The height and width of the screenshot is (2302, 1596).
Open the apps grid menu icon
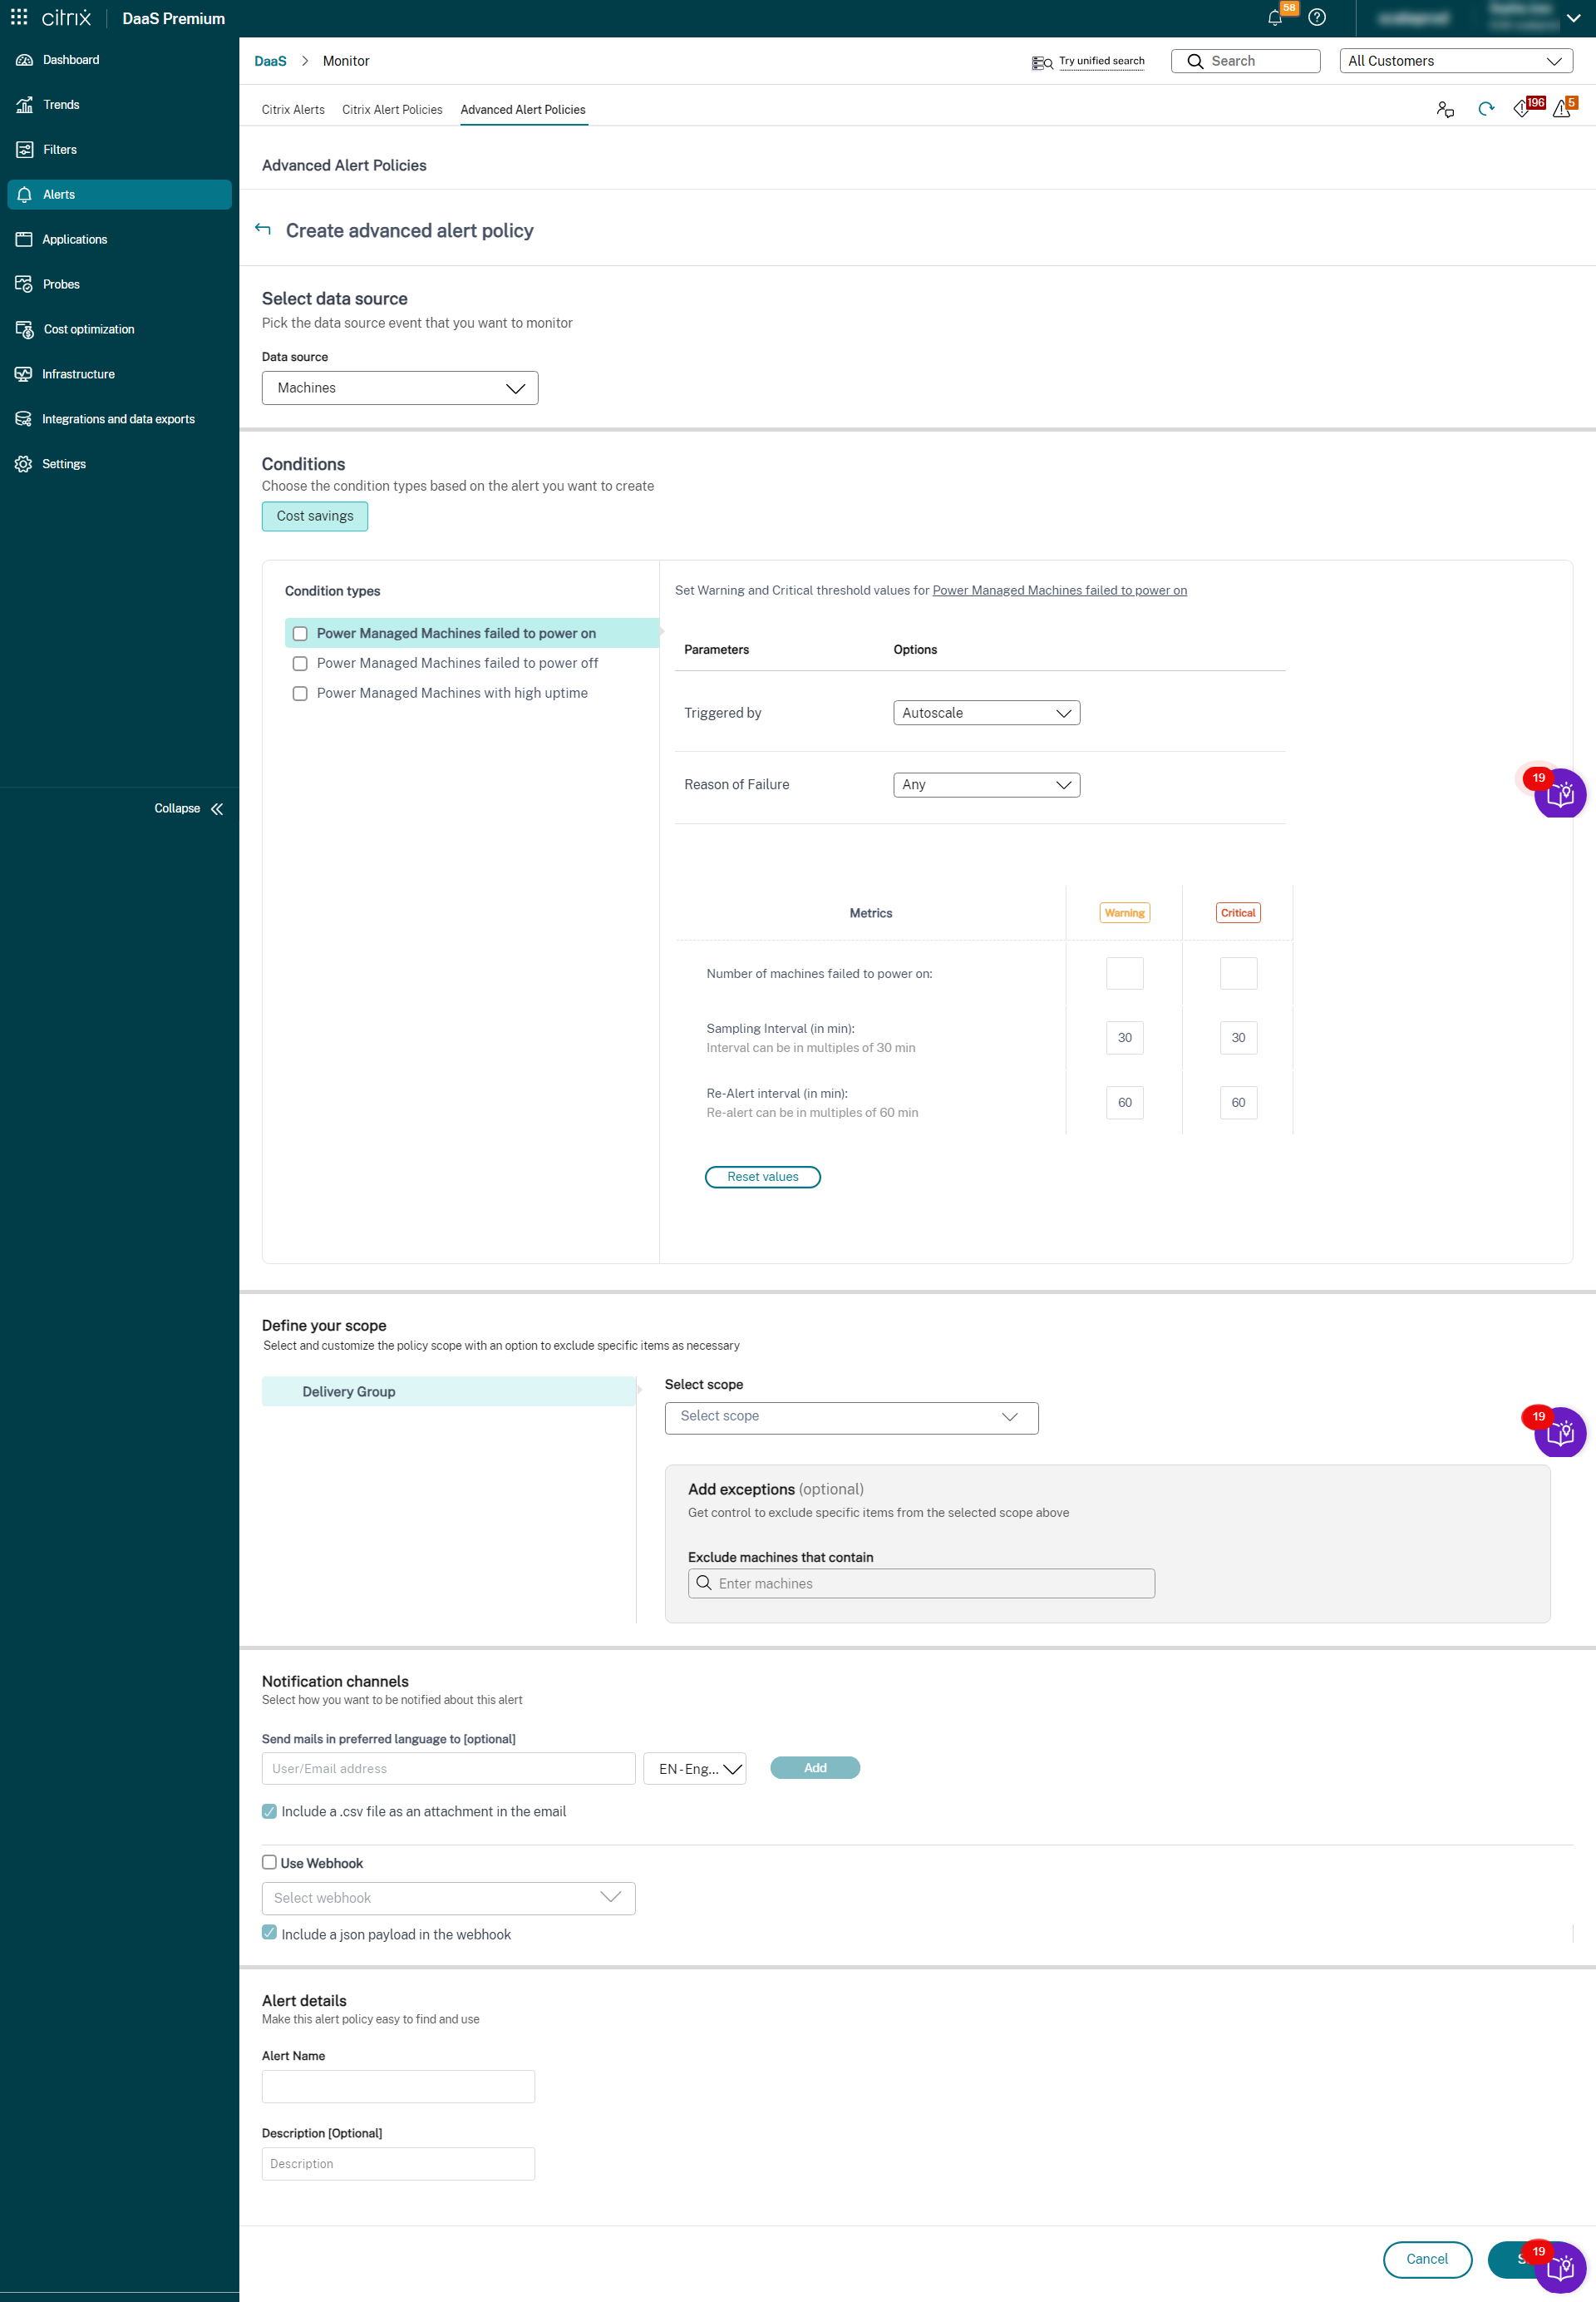[x=19, y=18]
